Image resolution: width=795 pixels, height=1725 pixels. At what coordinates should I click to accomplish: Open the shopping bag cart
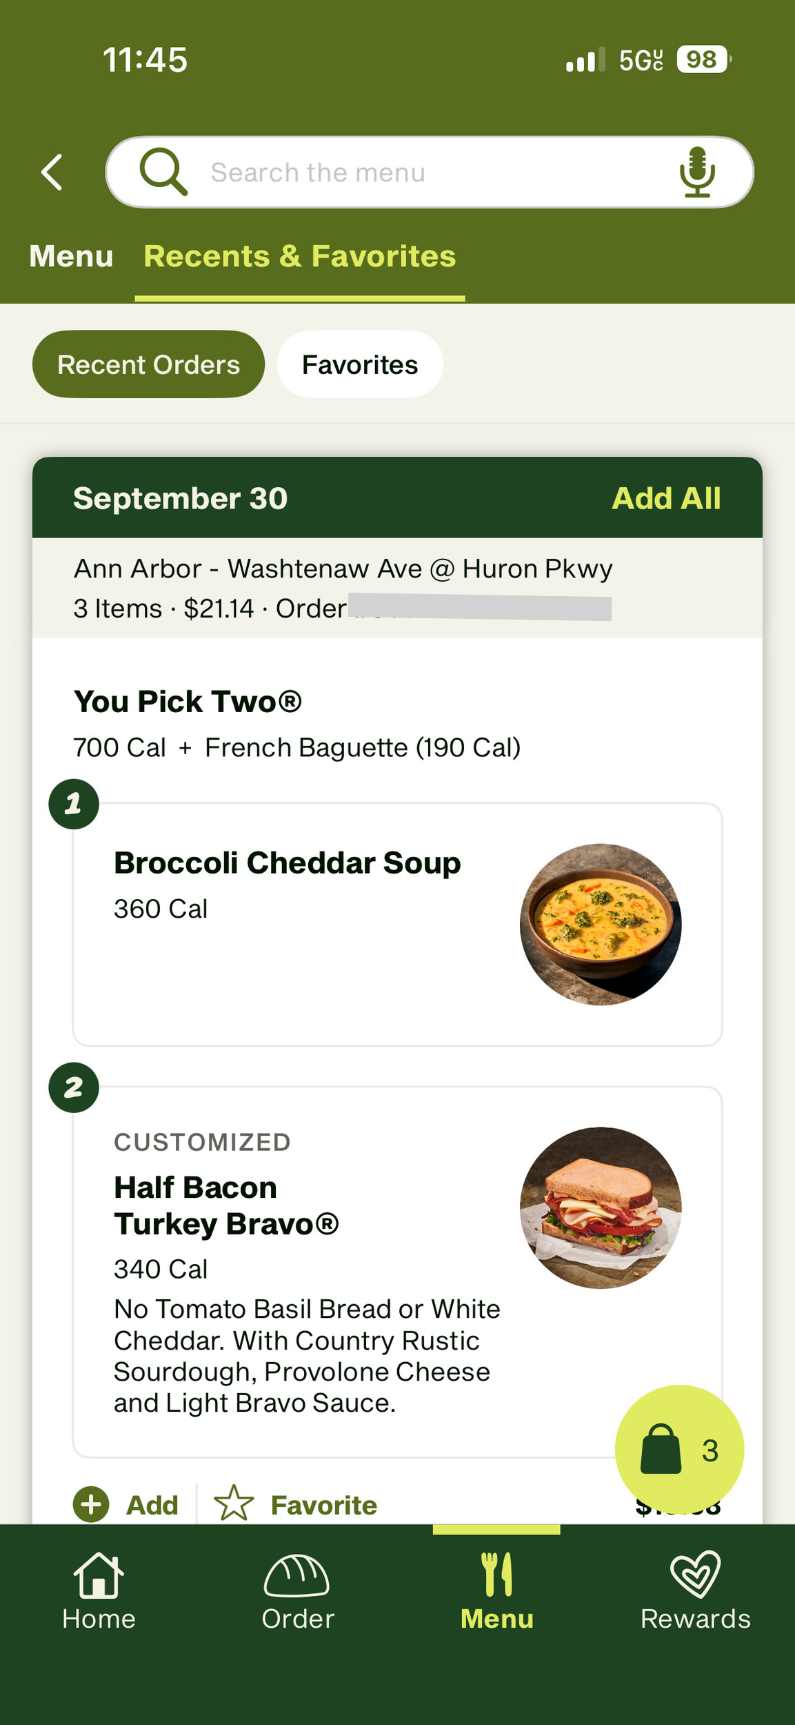[x=678, y=1450]
